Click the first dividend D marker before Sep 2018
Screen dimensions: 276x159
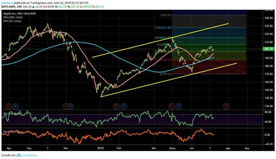[15, 106]
